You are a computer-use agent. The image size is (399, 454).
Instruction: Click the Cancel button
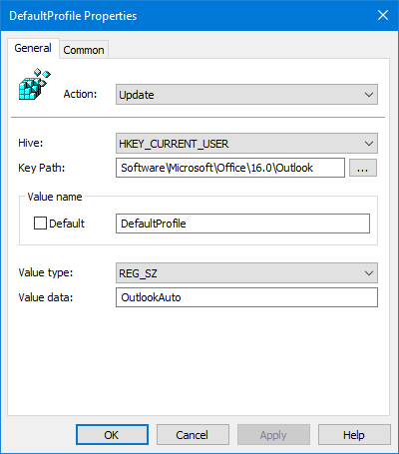193,435
